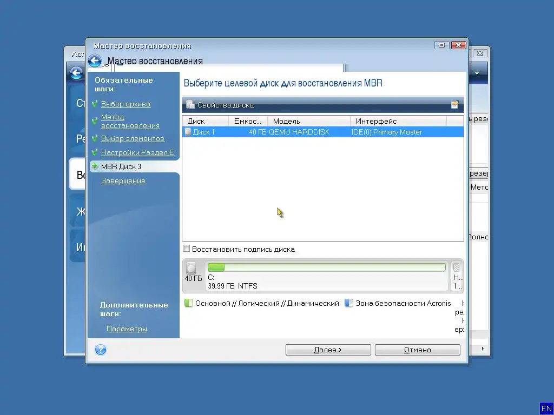Click scroll right arrow in background window
This screenshot has height=415, width=554.
coord(483,349)
